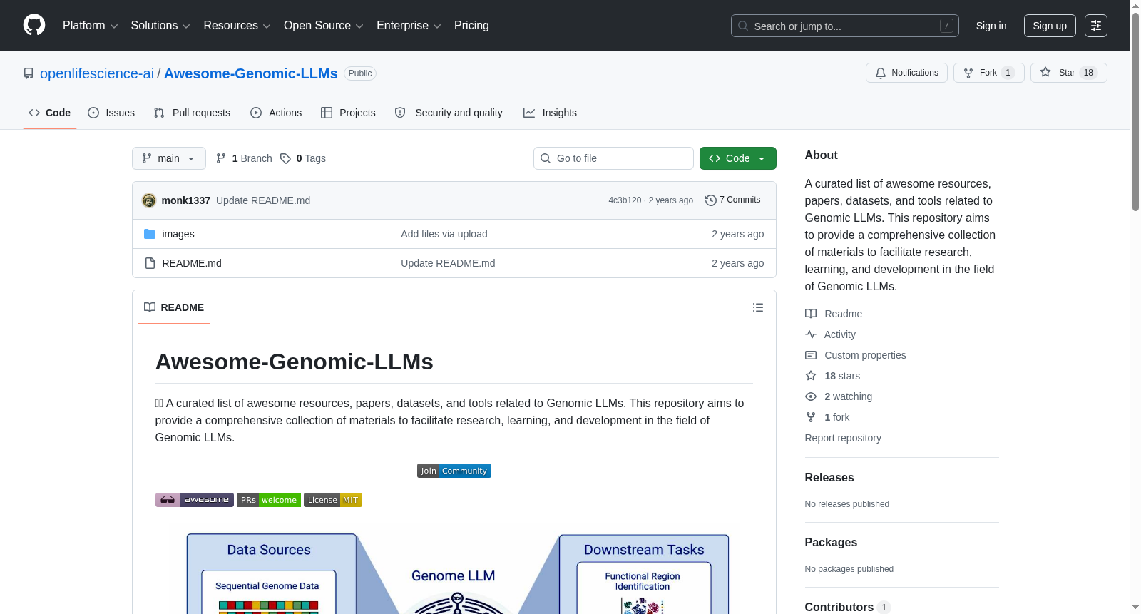Open the Pricing page
The height and width of the screenshot is (614, 1141).
(x=471, y=26)
